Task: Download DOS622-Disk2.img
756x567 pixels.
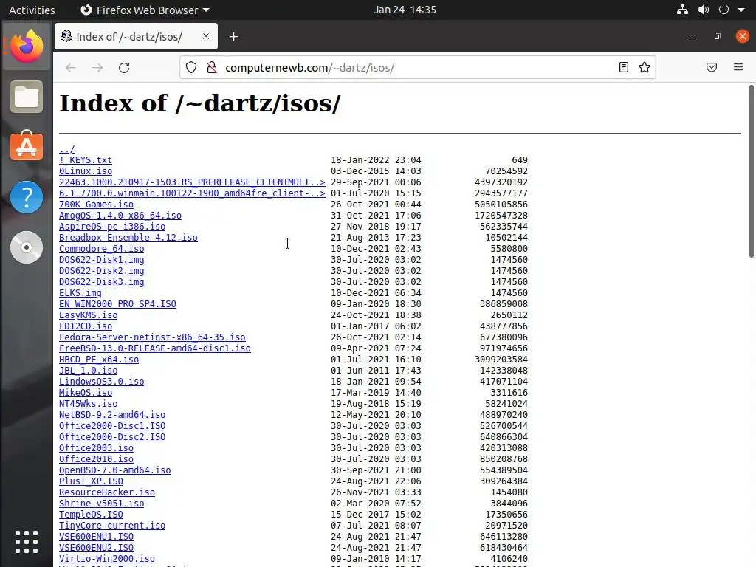Action: tap(101, 271)
